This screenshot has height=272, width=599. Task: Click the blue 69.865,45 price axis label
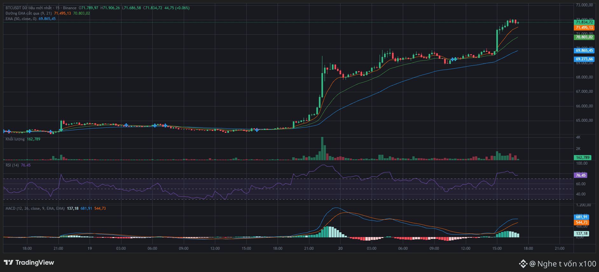click(584, 51)
